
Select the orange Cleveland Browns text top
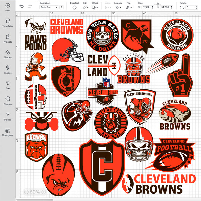pyautogui.click(x=67, y=26)
